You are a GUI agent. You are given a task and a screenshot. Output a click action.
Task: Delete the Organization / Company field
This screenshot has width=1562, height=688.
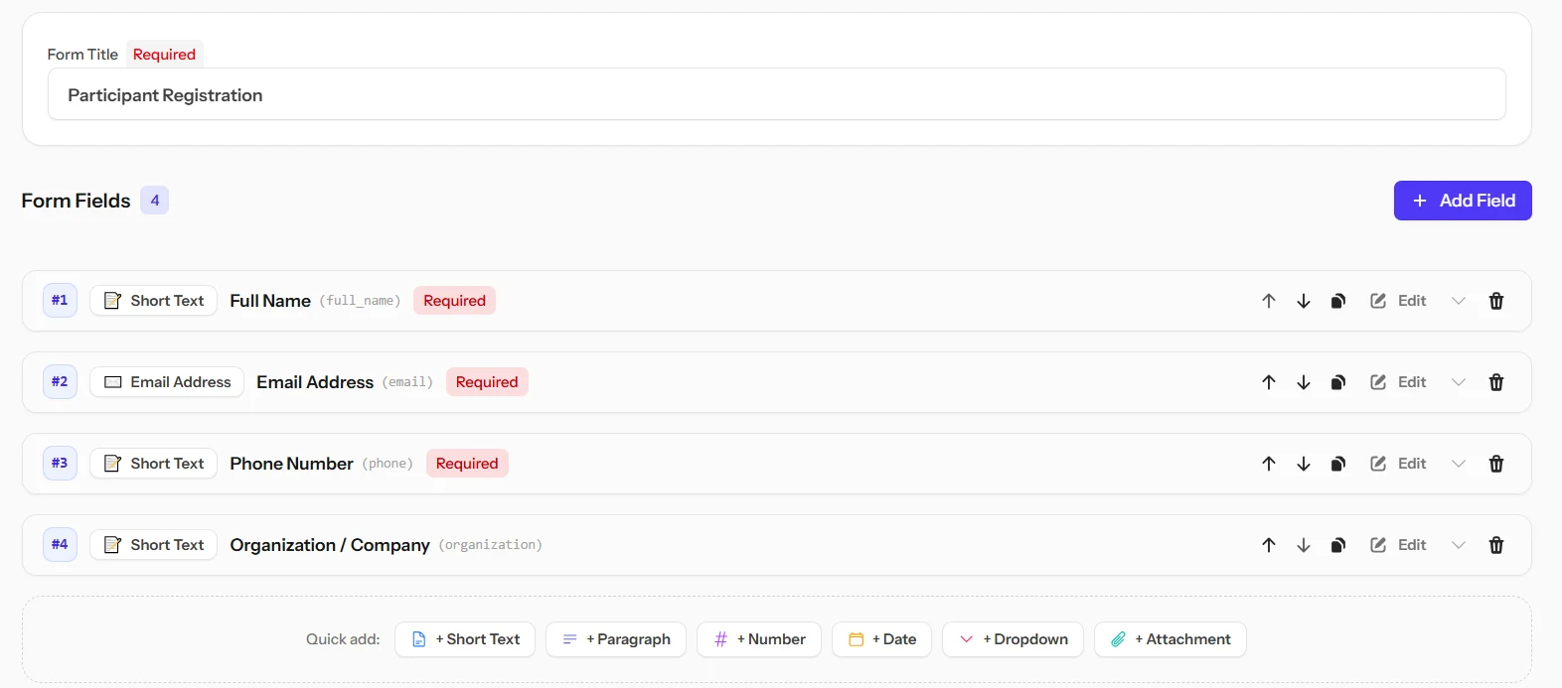pos(1496,545)
